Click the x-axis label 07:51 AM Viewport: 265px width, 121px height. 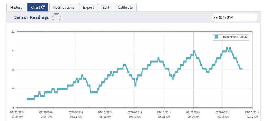coord(17,116)
